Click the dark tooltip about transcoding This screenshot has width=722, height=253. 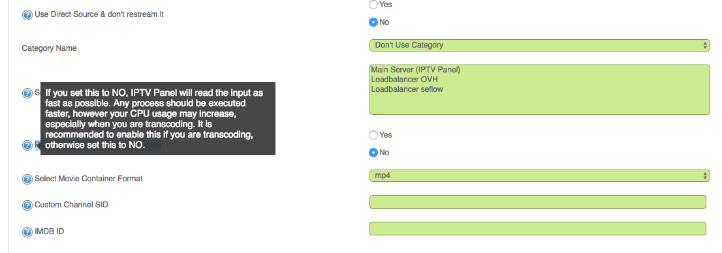coord(158,119)
